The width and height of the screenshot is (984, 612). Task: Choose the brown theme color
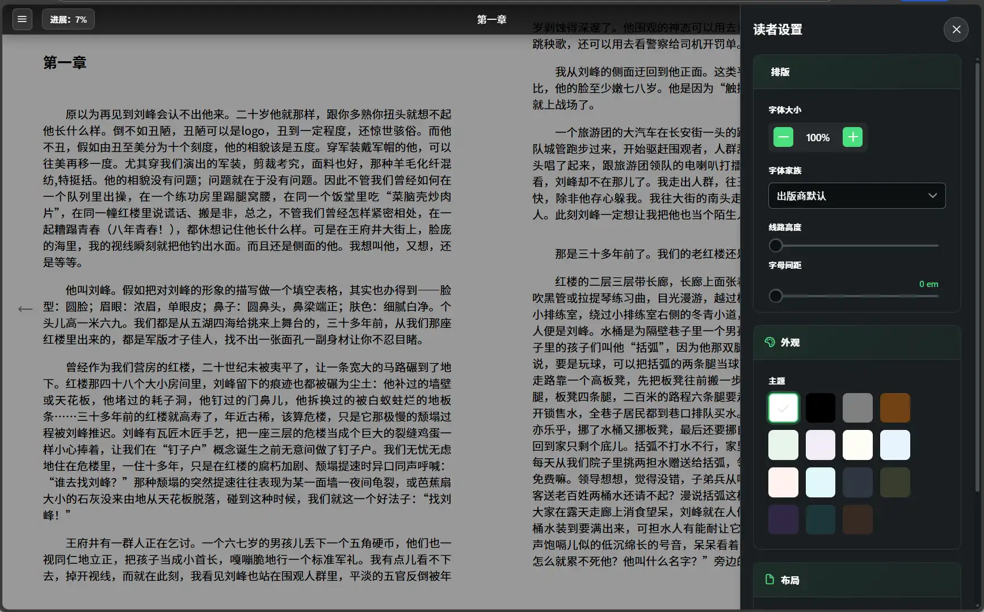pyautogui.click(x=894, y=408)
